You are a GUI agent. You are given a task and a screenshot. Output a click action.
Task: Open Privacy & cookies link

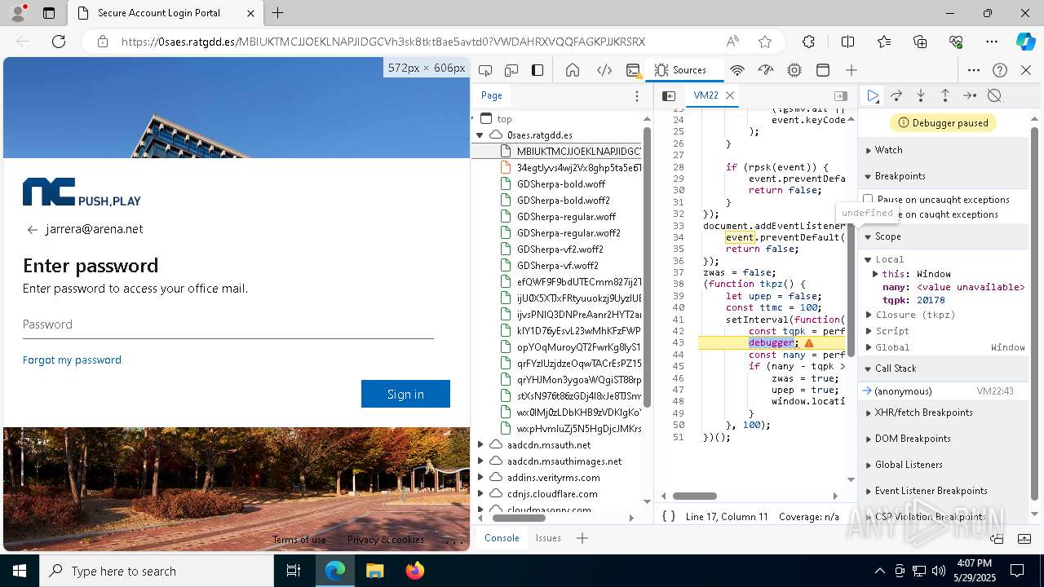tap(385, 540)
